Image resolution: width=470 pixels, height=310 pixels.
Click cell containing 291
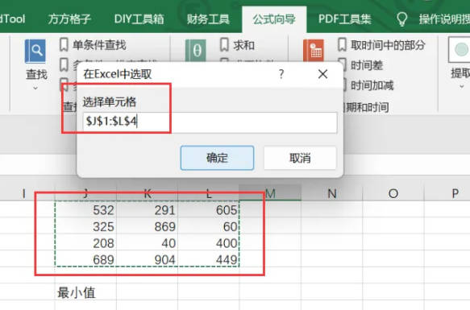148,209
